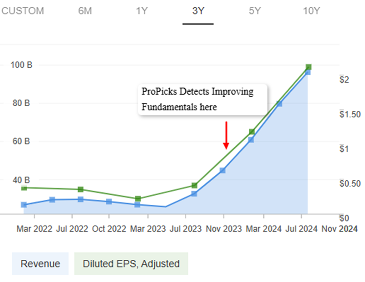Click the 'Mar 2022' axis label
The image size is (365, 282).
(34, 229)
